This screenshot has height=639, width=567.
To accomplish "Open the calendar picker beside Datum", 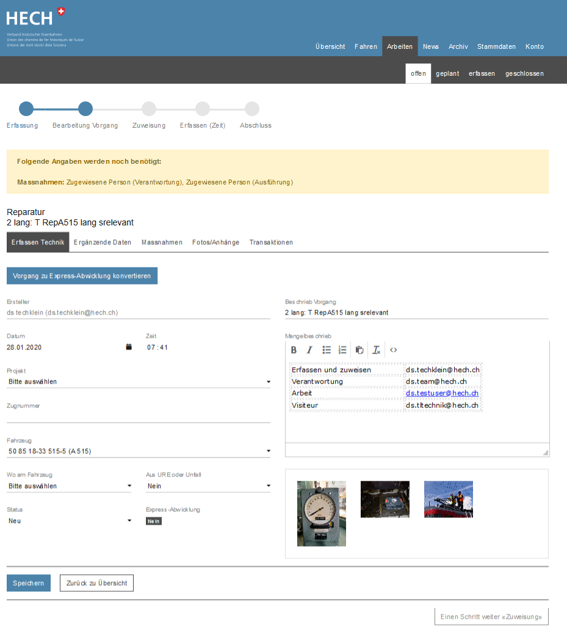I will coord(129,347).
